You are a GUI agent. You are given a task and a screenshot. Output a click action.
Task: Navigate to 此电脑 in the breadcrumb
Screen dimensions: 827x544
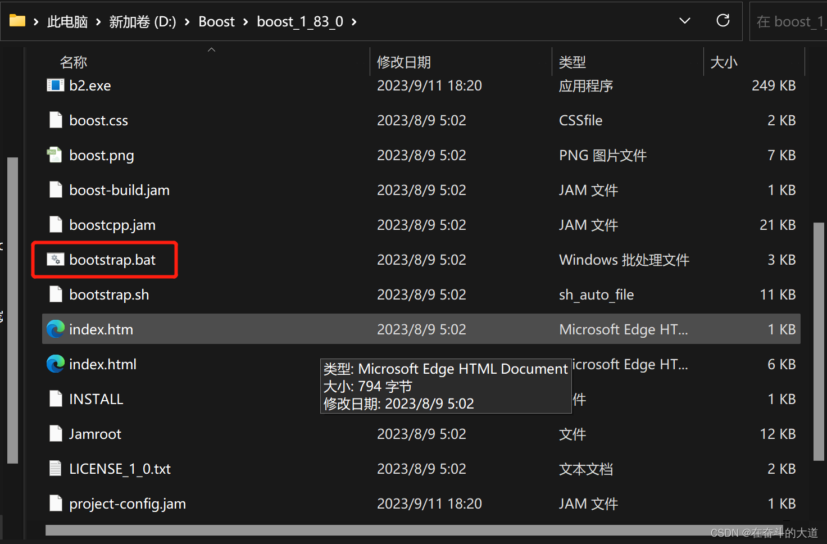(x=67, y=22)
